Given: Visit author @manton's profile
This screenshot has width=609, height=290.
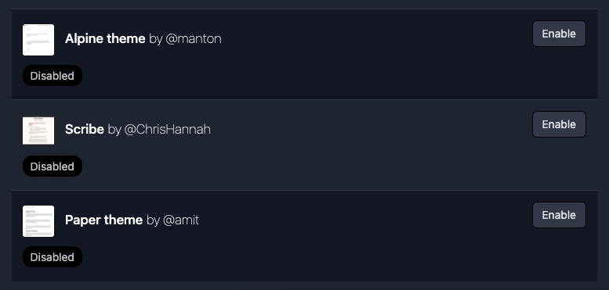Looking at the screenshot, I should (194, 39).
